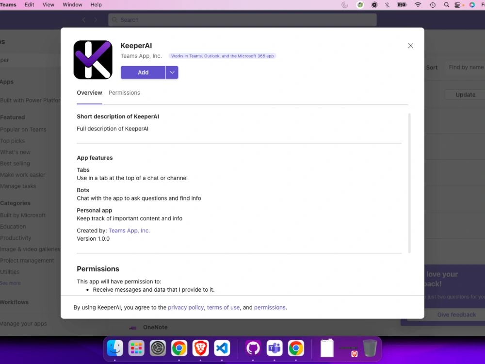Select Manage tasks in sidebar

click(18, 186)
